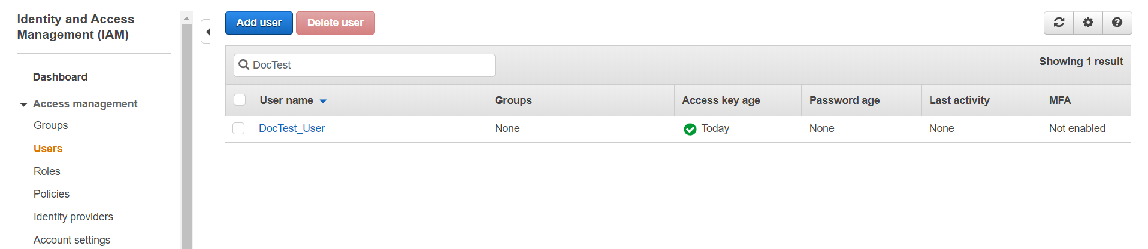Click the user search field

371,65
